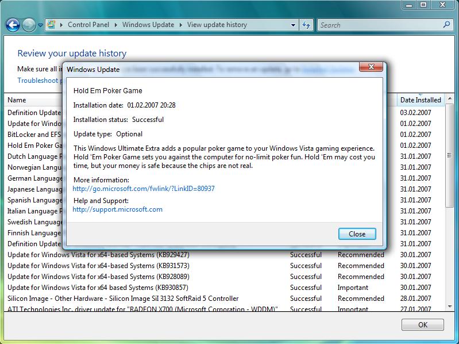Minimize the update history window
Image resolution: width=459 pixels, height=344 pixels.
pyautogui.click(x=410, y=5)
